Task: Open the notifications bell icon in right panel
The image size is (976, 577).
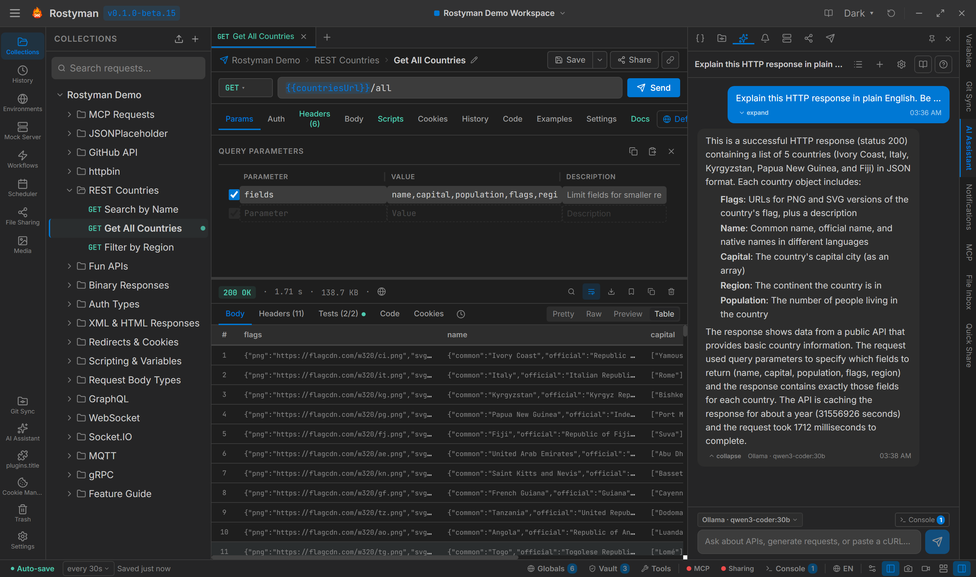Action: click(765, 38)
